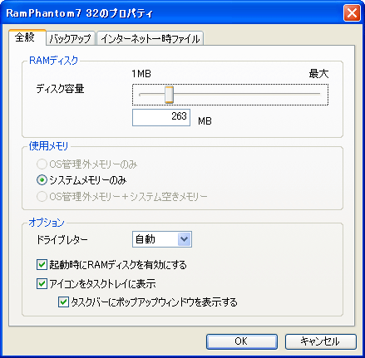Click the 最大 label above the slider
The height and width of the screenshot is (358, 365).
[318, 74]
